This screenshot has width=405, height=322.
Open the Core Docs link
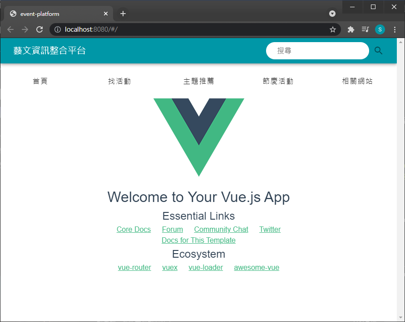(133, 229)
